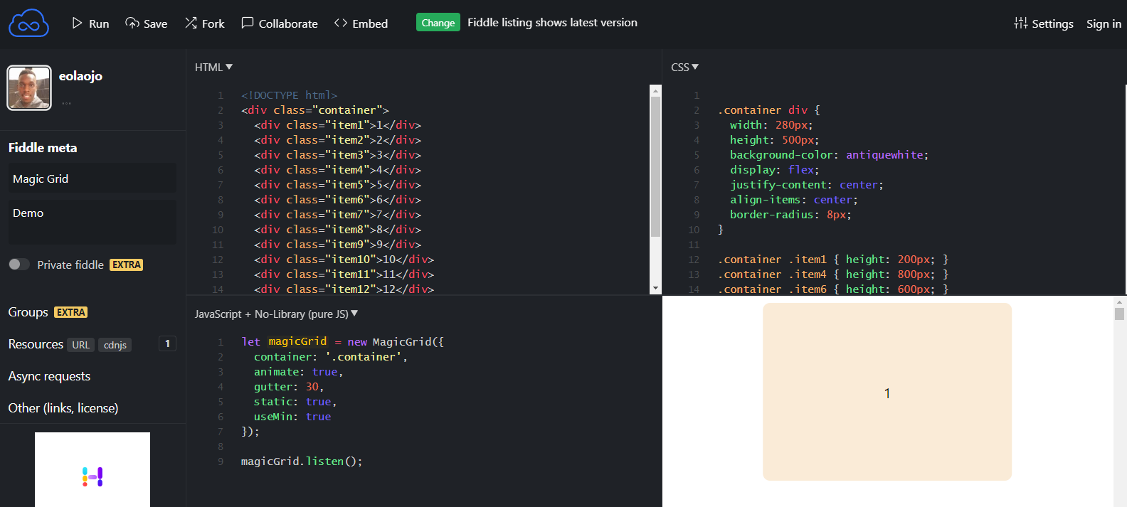Open the Embed option
Screen dimensions: 1127x507
tap(361, 23)
